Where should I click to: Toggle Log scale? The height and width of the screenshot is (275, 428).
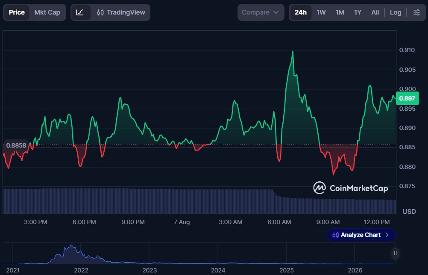[396, 12]
